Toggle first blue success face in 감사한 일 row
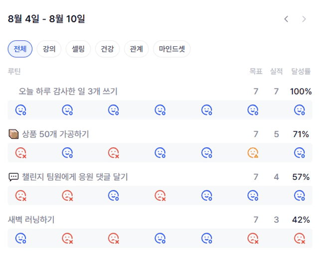The width and height of the screenshot is (319, 253). 21,110
